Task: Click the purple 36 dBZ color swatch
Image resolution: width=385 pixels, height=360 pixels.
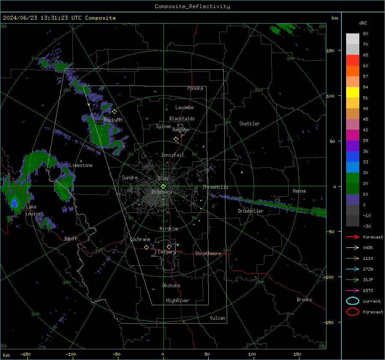Action: 352,146
